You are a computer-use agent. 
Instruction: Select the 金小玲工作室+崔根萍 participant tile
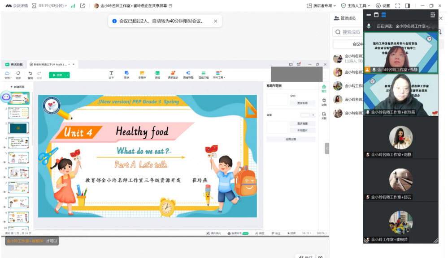(x=401, y=222)
